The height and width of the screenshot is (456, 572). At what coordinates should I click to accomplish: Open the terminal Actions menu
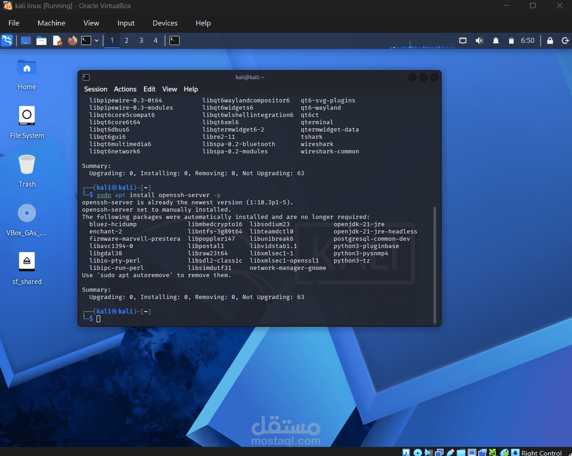pyautogui.click(x=125, y=89)
